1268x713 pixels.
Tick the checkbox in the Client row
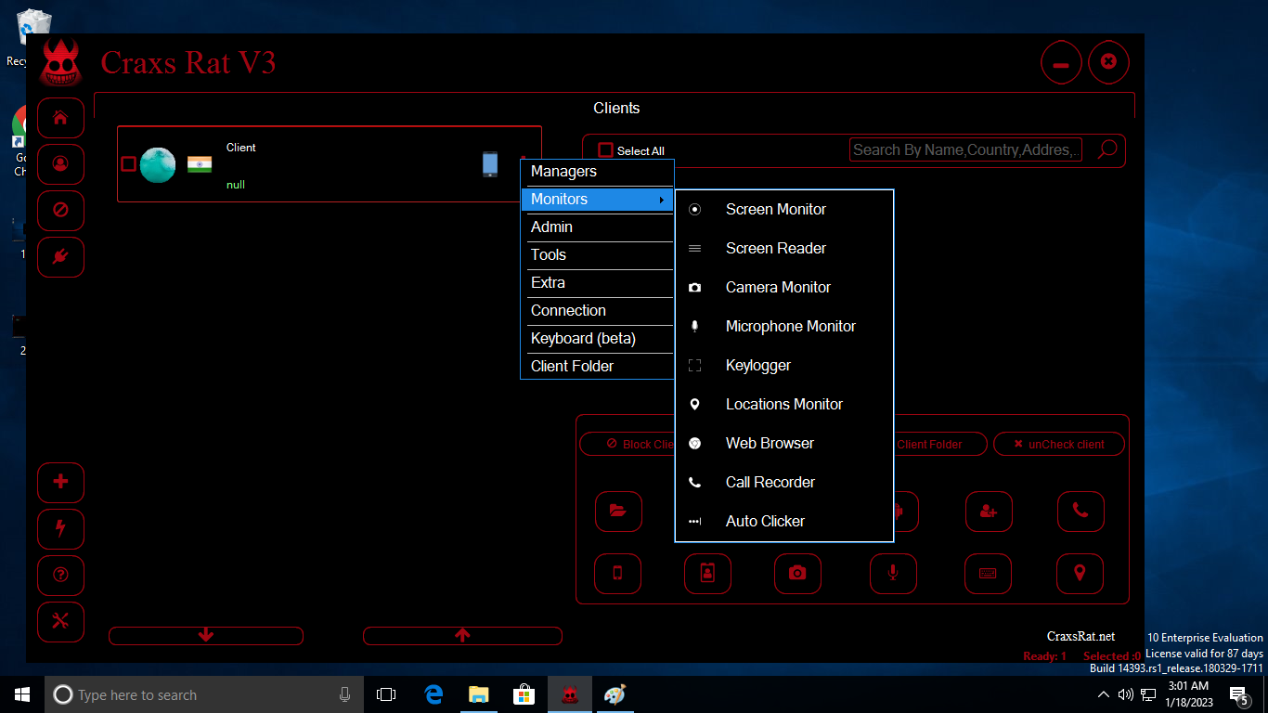(129, 164)
